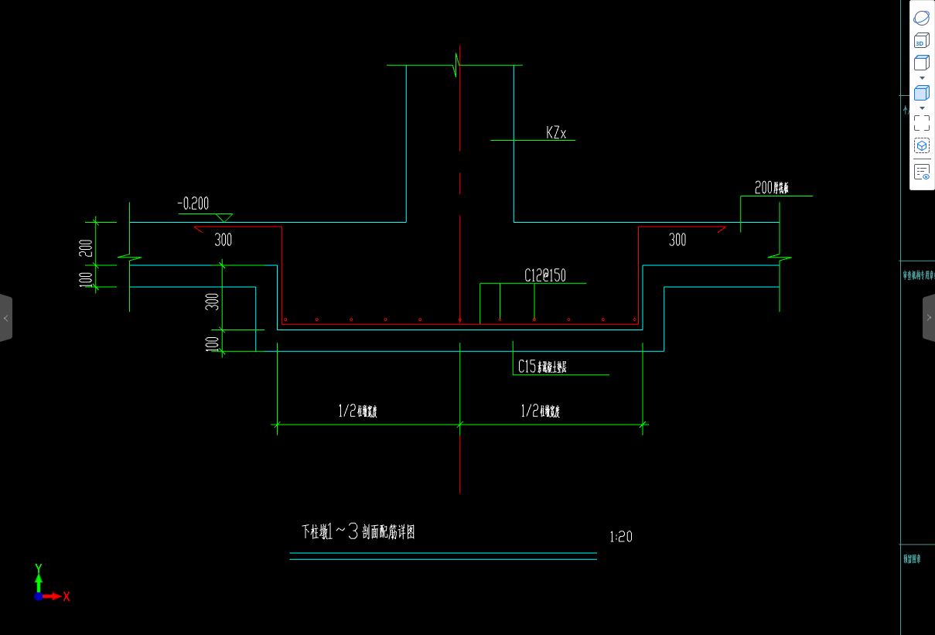This screenshot has width=935, height=635.
Task: Click the -0.200 elevation label
Action: pos(193,204)
